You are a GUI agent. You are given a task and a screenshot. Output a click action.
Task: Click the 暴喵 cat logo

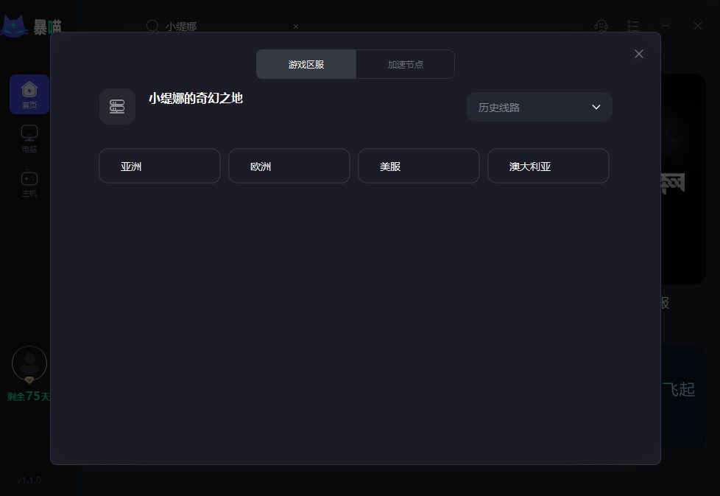click(x=14, y=27)
